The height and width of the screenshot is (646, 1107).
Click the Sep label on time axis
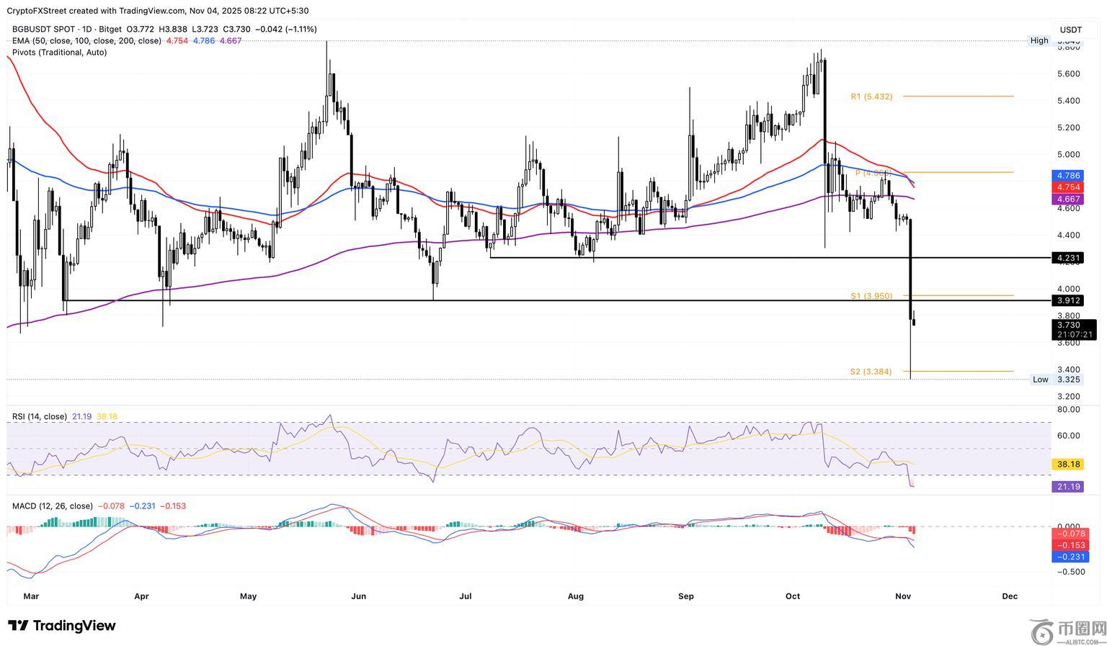point(686,596)
